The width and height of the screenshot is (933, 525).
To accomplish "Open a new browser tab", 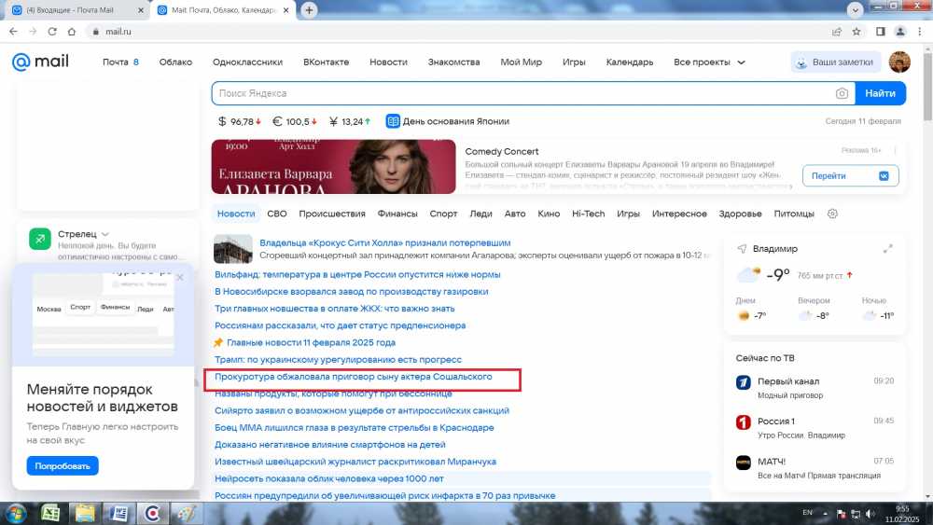I will [309, 10].
